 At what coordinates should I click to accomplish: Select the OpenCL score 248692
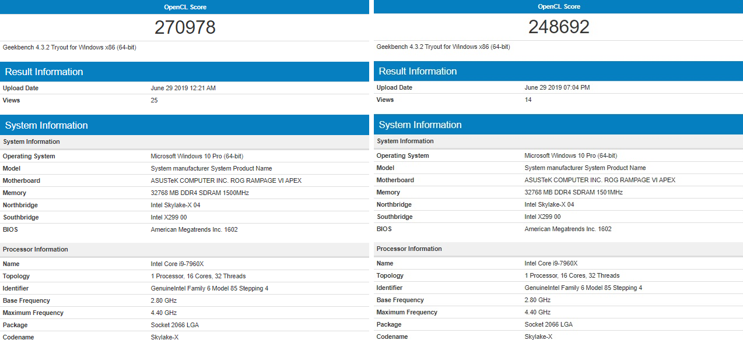pyautogui.click(x=559, y=27)
